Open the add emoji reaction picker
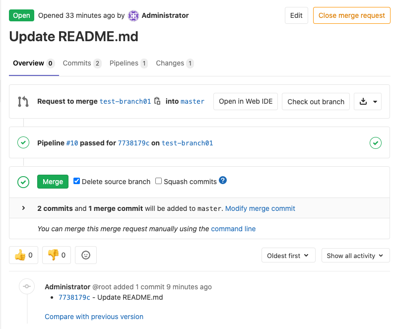Viewport: 394px width, 329px height. tap(86, 255)
